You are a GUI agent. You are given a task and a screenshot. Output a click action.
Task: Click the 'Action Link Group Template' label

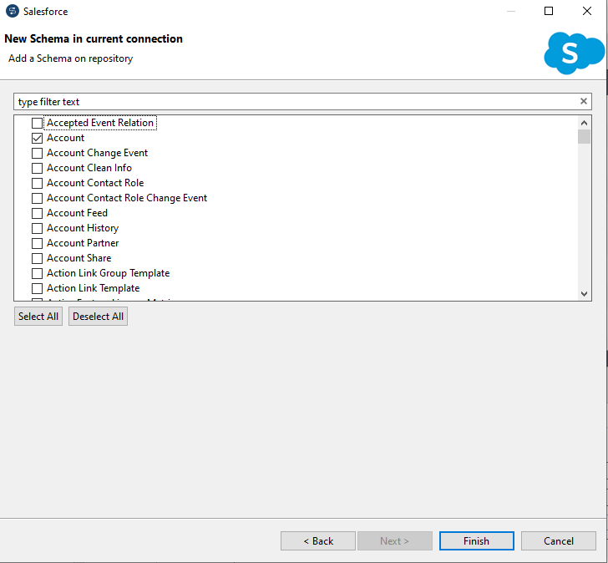coord(109,273)
